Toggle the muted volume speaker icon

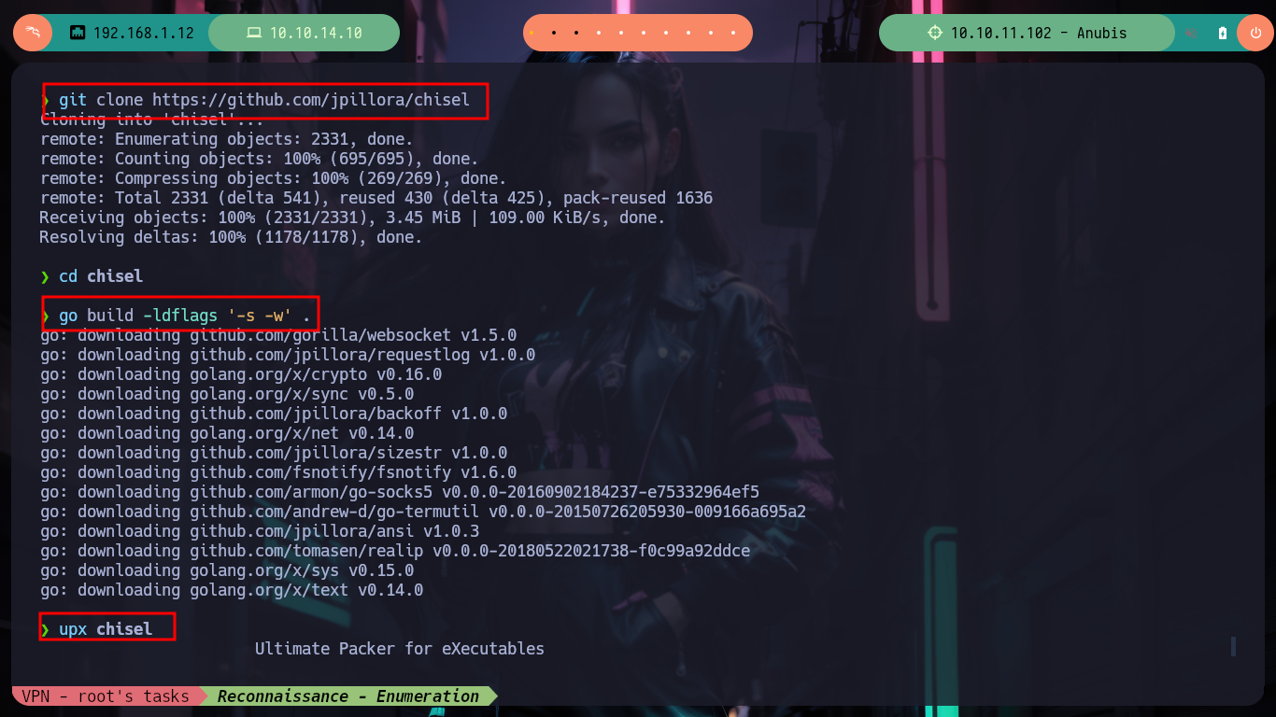[x=1192, y=33]
